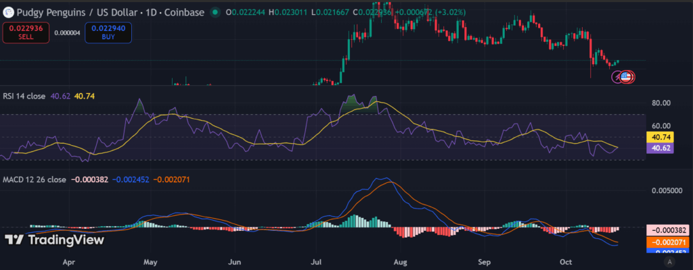Click the green market status dot
693x270 pixels.
tap(215, 12)
